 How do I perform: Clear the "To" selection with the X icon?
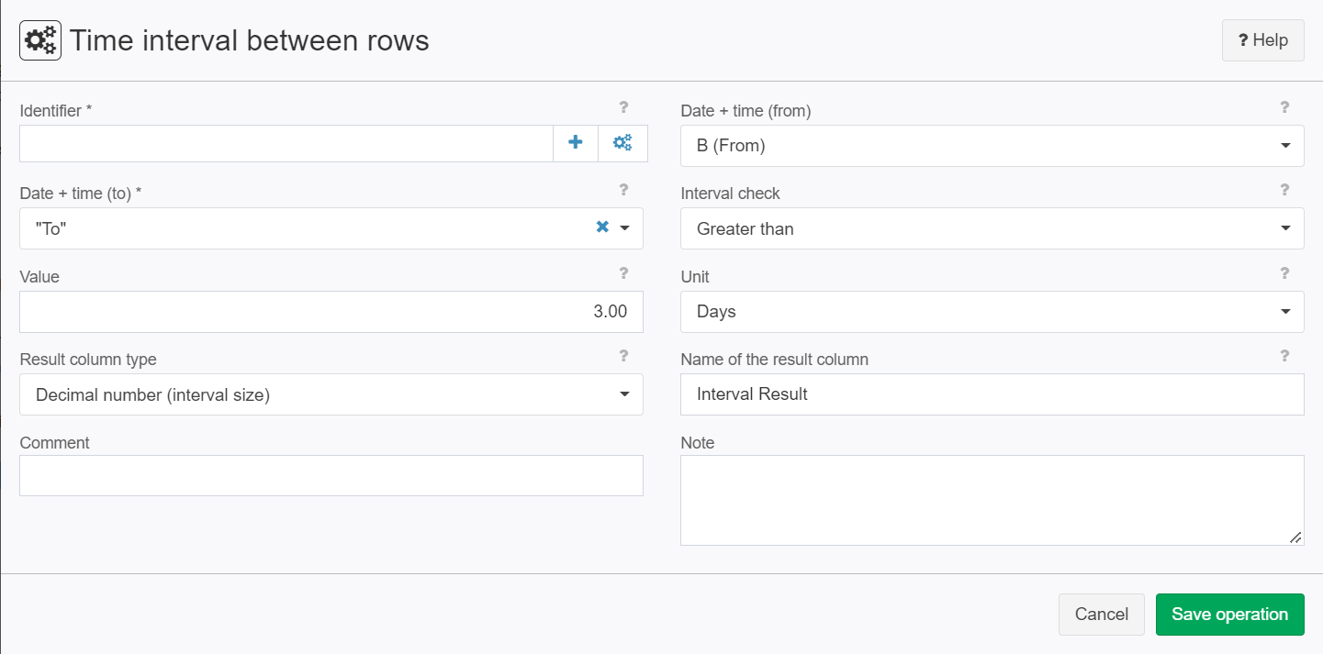click(602, 227)
